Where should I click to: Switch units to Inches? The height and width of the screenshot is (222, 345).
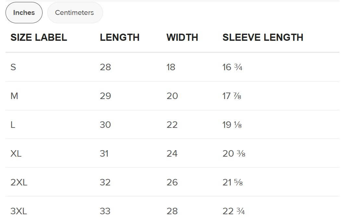[x=24, y=13]
